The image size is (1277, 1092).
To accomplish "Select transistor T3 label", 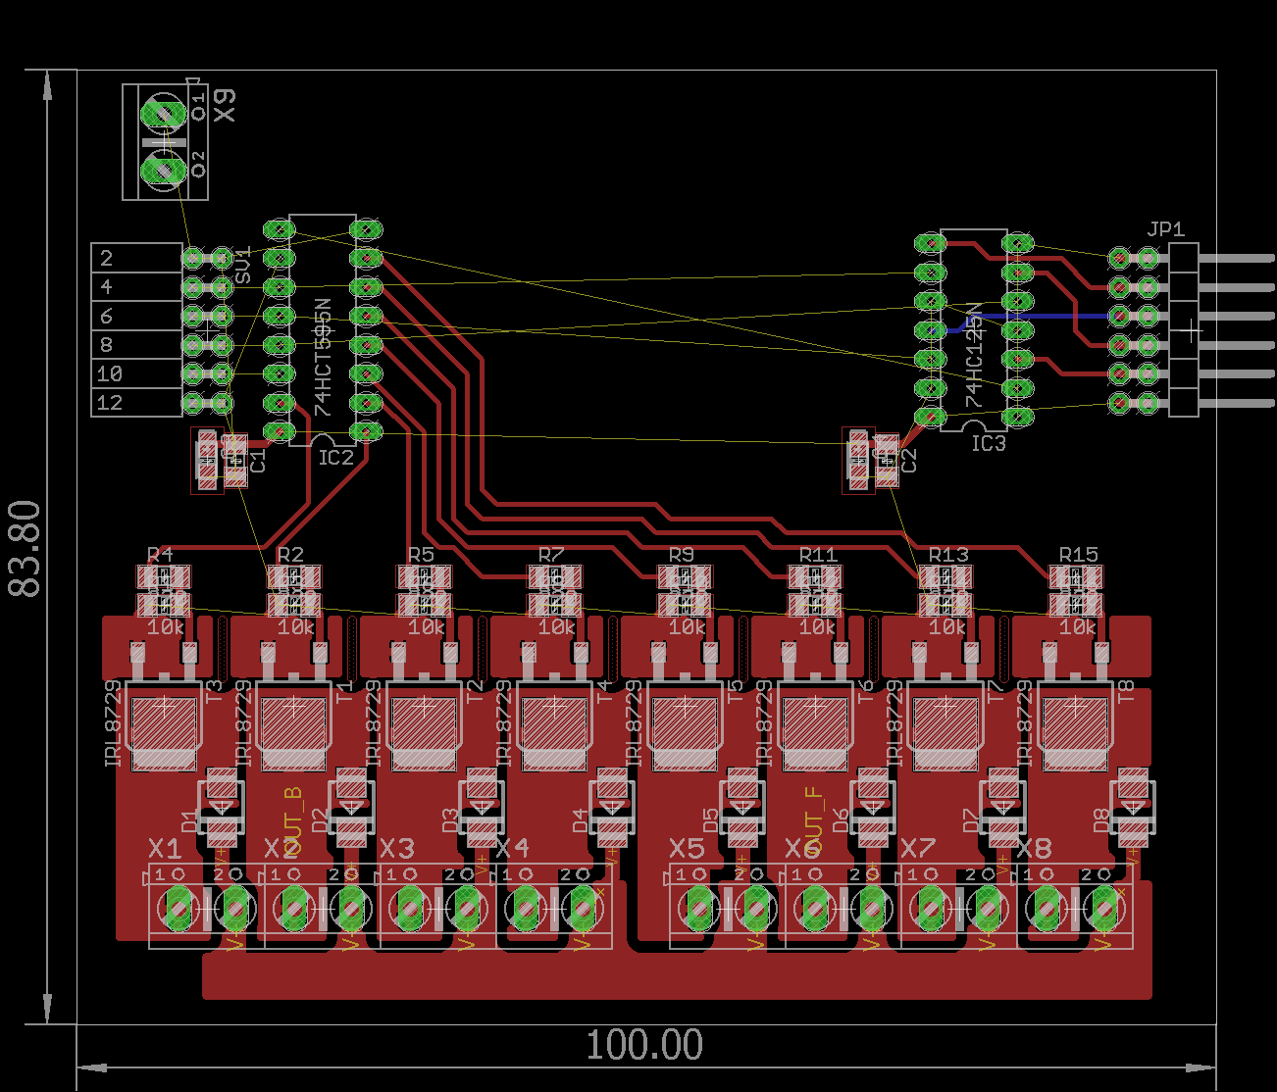I will 216,691.
